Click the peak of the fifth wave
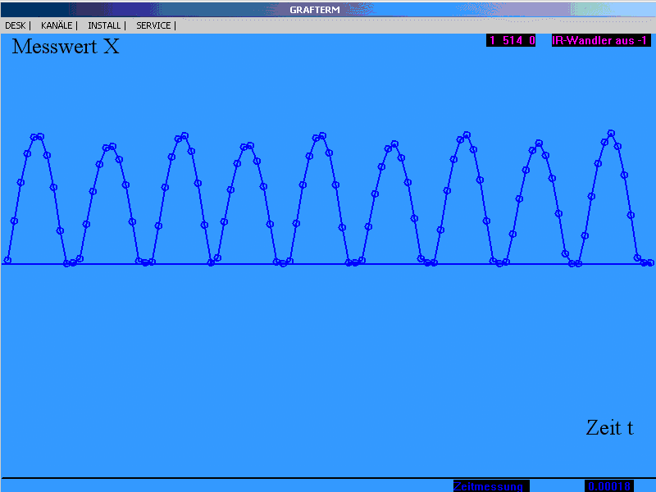This screenshot has height=492, width=656. click(x=321, y=135)
